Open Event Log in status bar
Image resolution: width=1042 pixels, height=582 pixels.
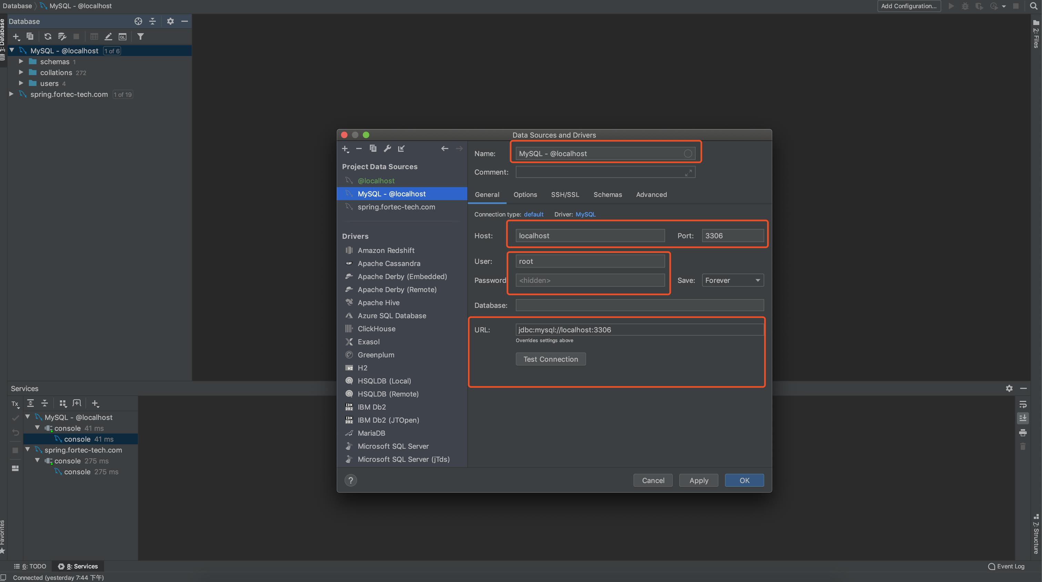[1006, 566]
